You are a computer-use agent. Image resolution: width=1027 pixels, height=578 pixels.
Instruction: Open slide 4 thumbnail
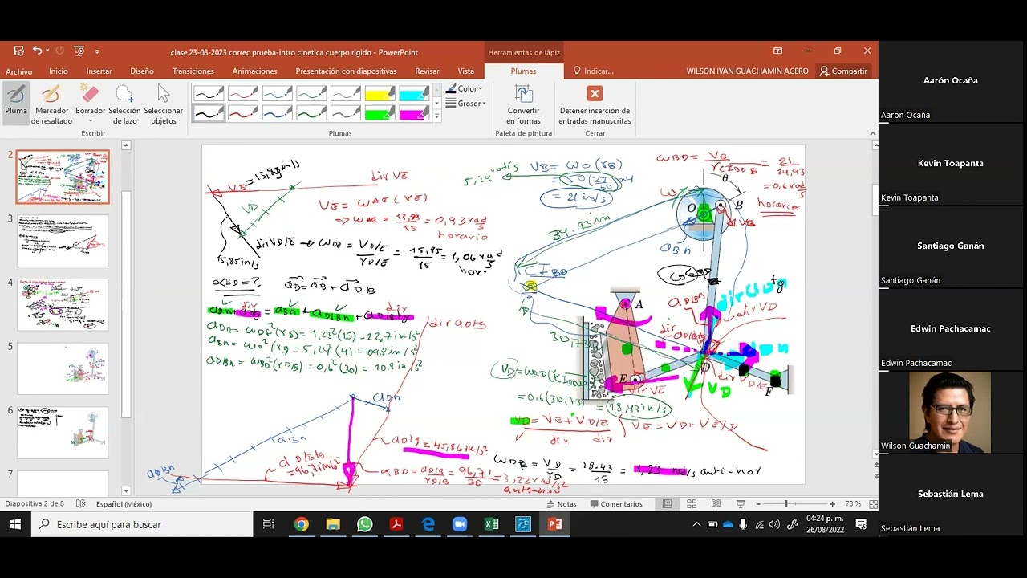point(63,305)
